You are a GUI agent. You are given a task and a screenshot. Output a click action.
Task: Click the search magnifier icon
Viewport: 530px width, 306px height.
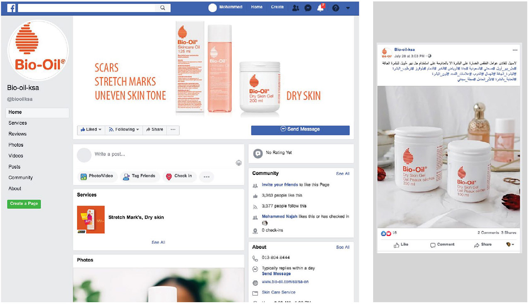click(x=163, y=7)
